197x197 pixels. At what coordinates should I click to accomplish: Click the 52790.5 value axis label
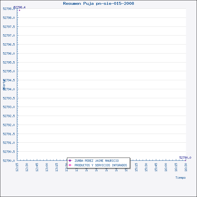[9, 152]
